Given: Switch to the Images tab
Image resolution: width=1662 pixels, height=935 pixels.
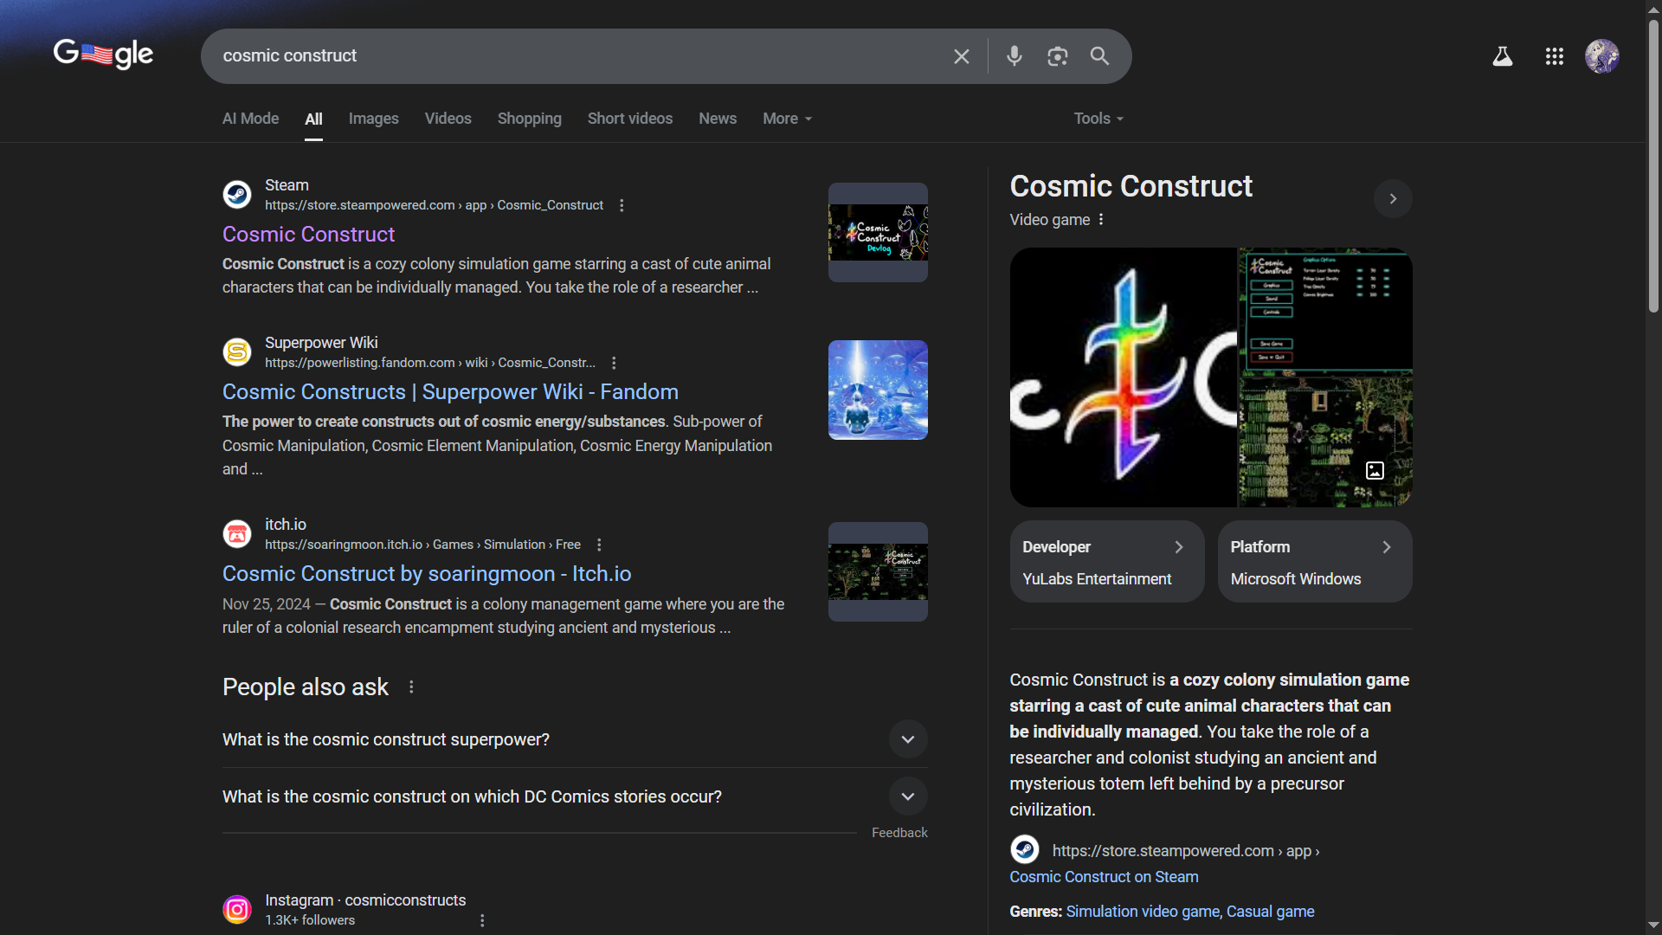Looking at the screenshot, I should (x=374, y=119).
